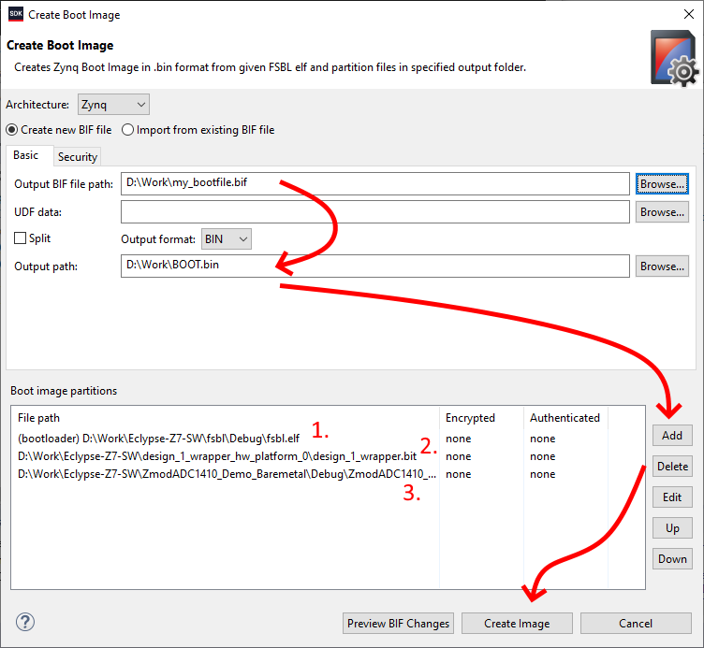Edit the selected partition

[x=672, y=497]
